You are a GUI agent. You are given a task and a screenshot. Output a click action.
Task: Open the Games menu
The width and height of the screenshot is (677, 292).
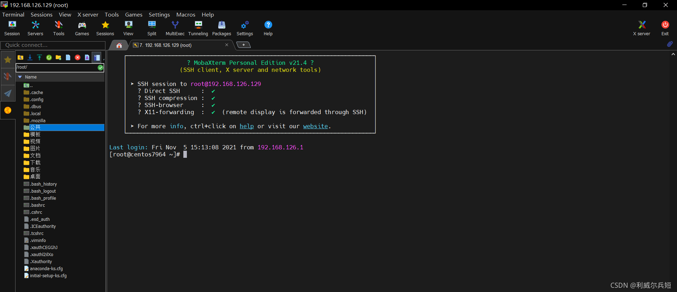pos(134,14)
